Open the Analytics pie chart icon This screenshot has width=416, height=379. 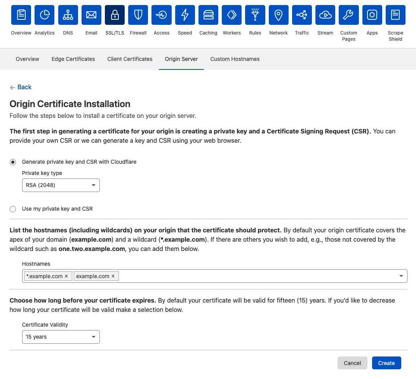coord(44,15)
